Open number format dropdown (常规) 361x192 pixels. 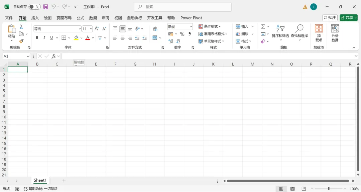[x=191, y=27]
